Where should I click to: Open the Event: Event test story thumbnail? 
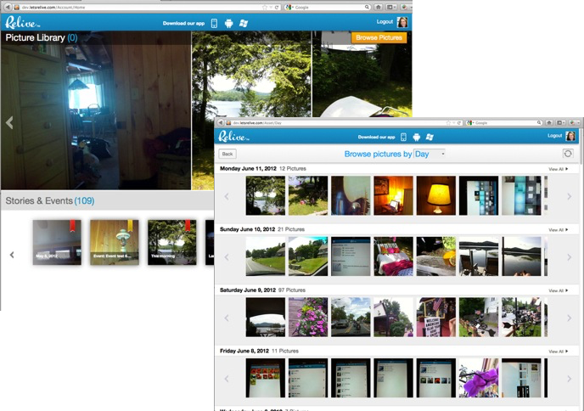tap(115, 242)
